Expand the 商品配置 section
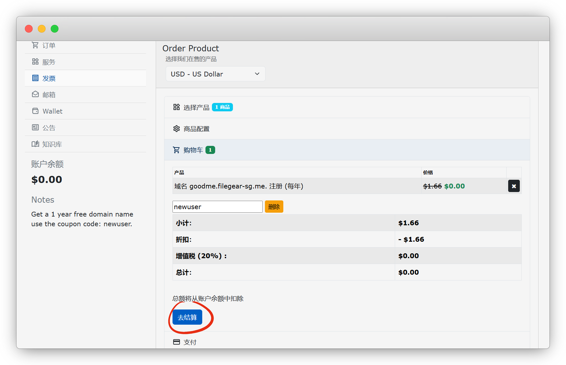The image size is (566, 365). tap(196, 129)
